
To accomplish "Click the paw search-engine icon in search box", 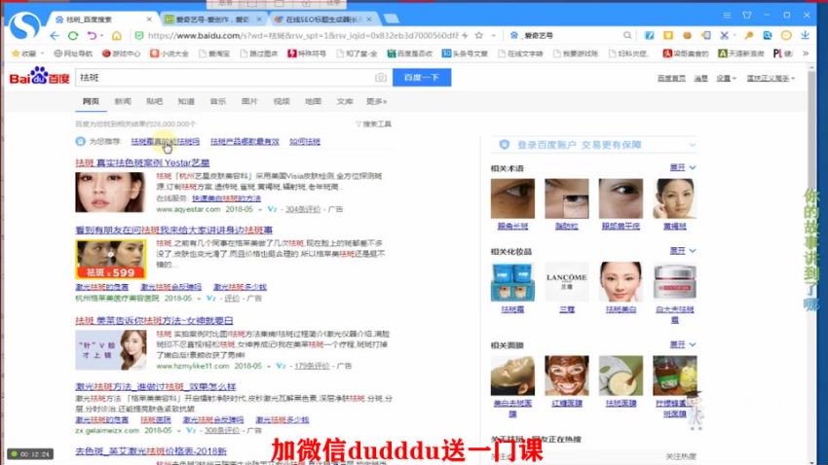I will click(x=513, y=35).
